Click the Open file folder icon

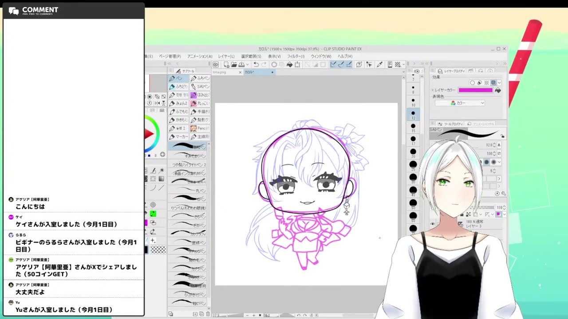point(234,64)
